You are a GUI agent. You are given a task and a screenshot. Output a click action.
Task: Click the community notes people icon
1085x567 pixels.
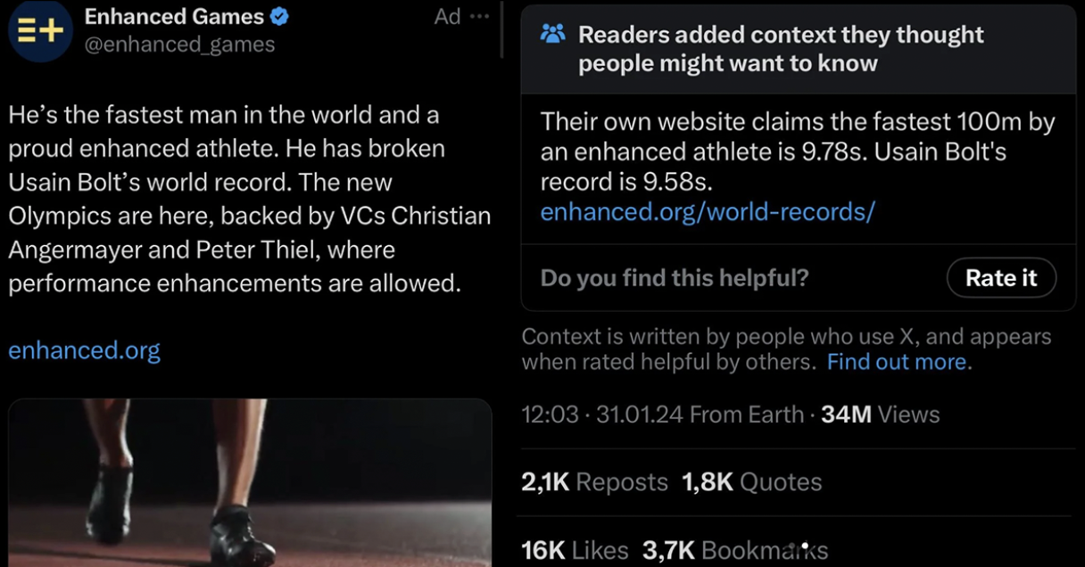click(553, 35)
